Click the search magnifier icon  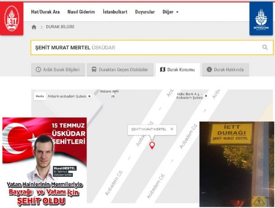265,47
